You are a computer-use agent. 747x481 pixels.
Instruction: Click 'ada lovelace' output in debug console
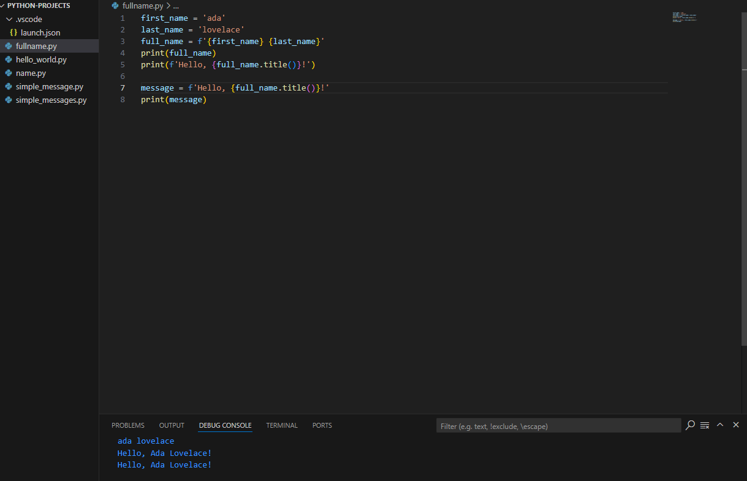pyautogui.click(x=146, y=441)
